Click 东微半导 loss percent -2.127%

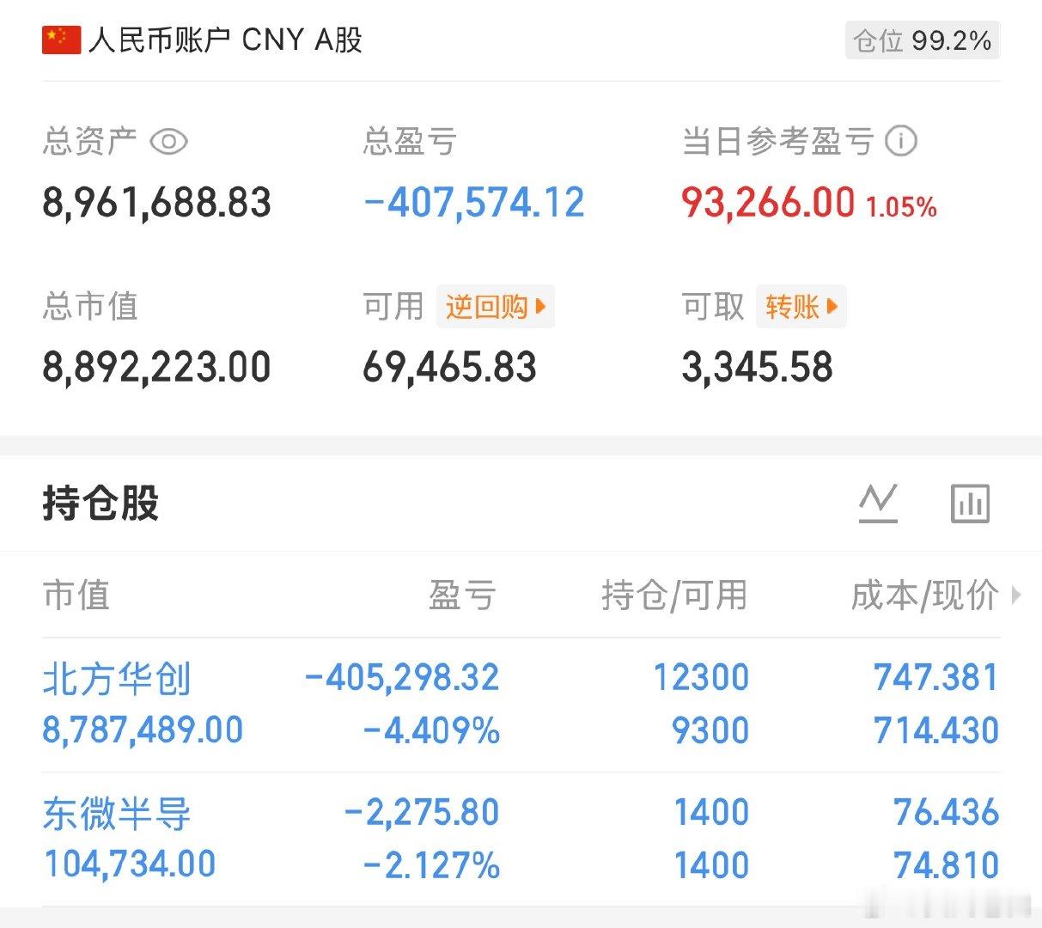pyautogui.click(x=431, y=865)
